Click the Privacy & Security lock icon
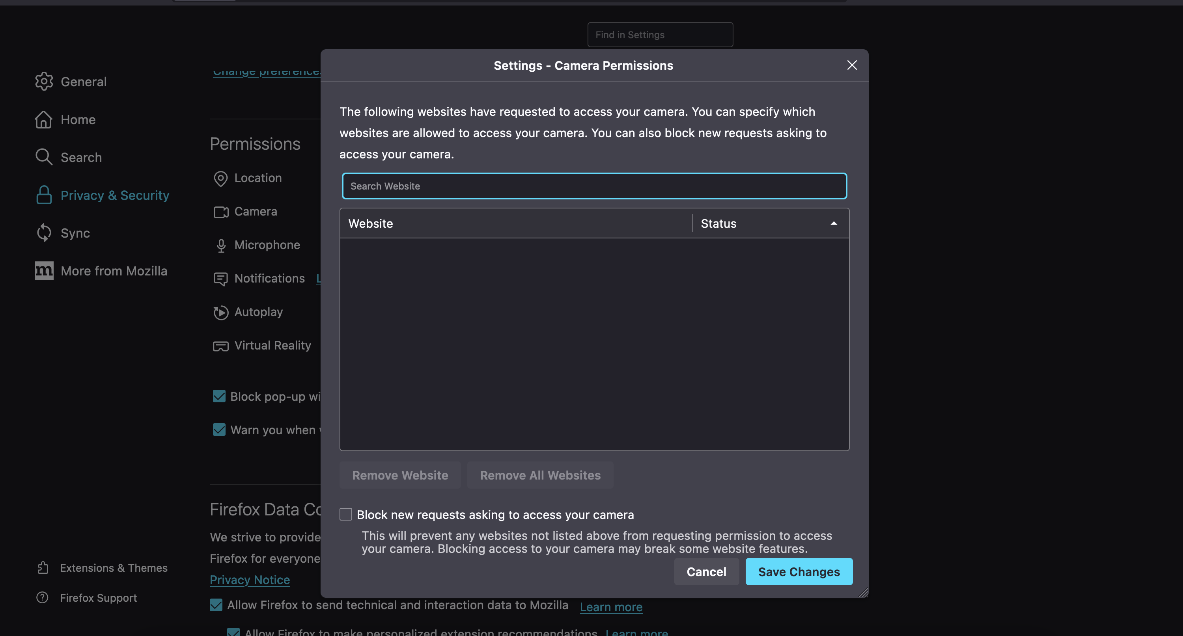The height and width of the screenshot is (636, 1183). (x=44, y=195)
